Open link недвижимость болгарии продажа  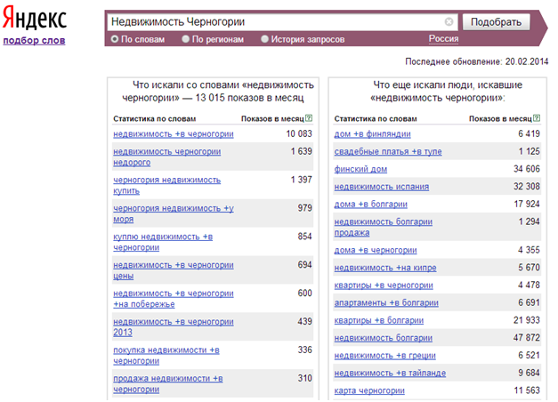pos(384,227)
